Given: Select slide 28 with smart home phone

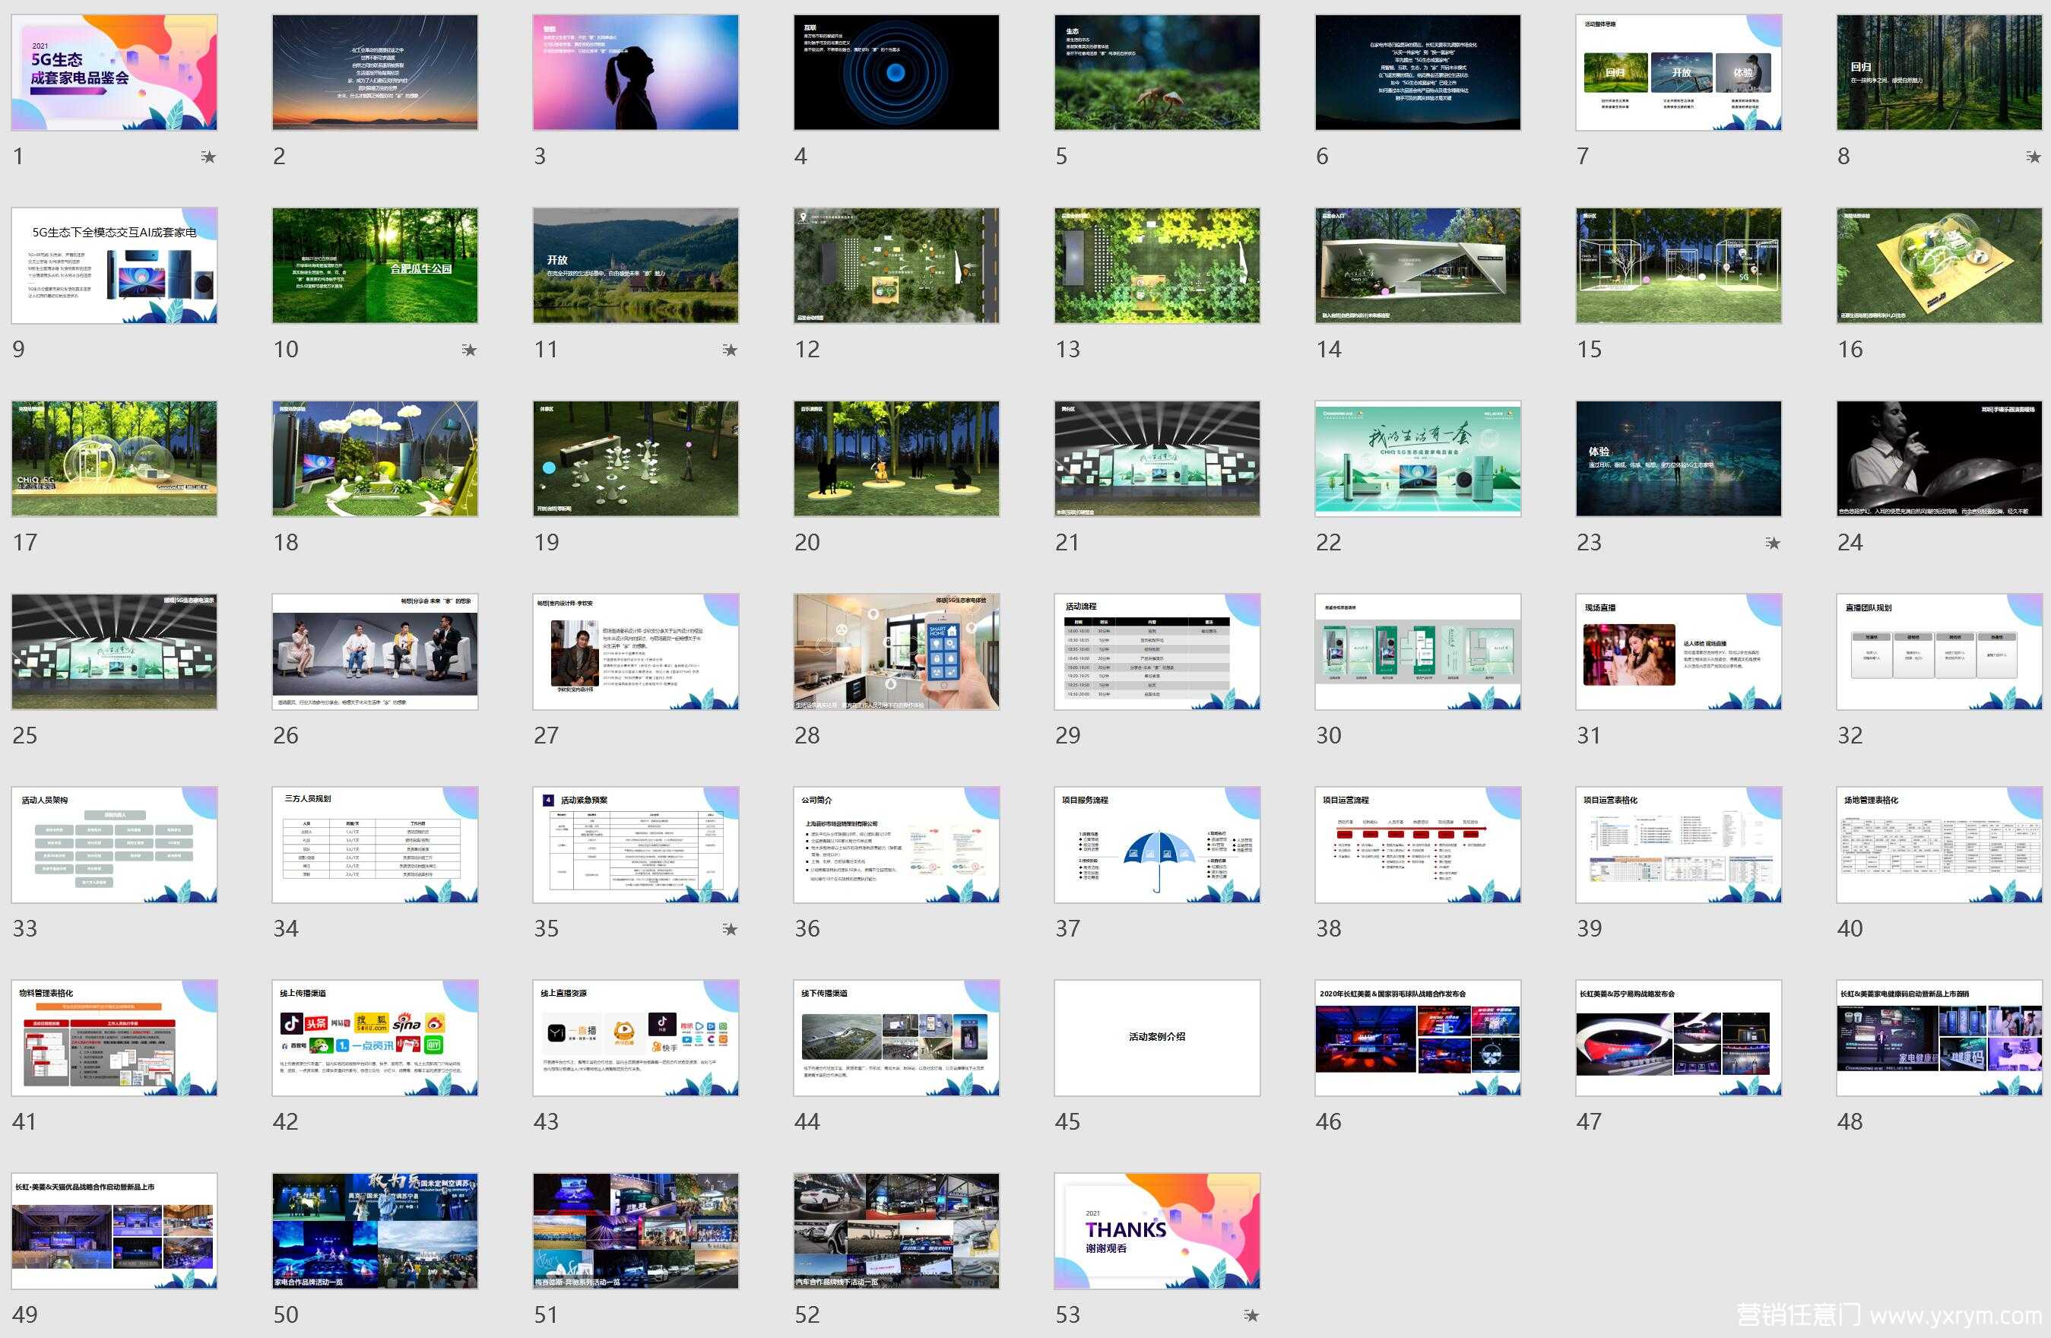Looking at the screenshot, I should tap(896, 652).
